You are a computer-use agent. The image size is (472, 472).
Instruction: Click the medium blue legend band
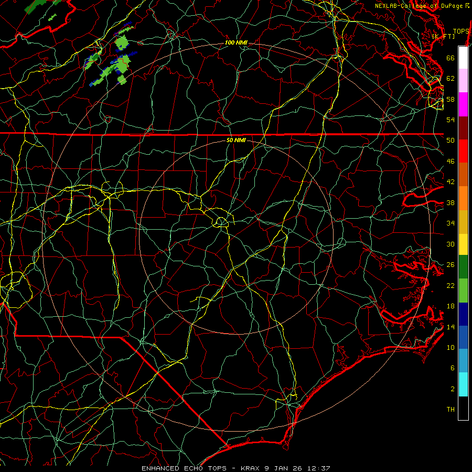[x=463, y=337]
